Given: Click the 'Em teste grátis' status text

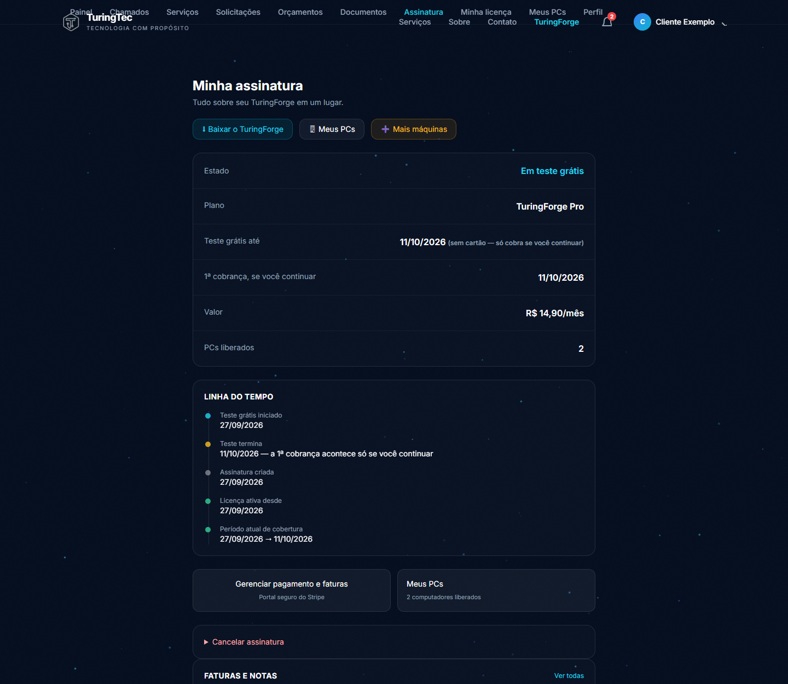Looking at the screenshot, I should click(x=552, y=171).
